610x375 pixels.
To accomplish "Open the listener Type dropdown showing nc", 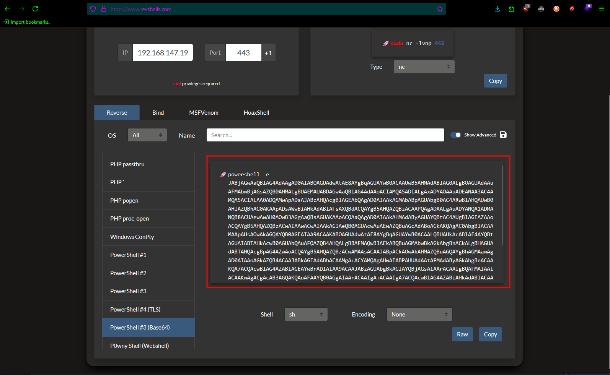I will pos(424,67).
